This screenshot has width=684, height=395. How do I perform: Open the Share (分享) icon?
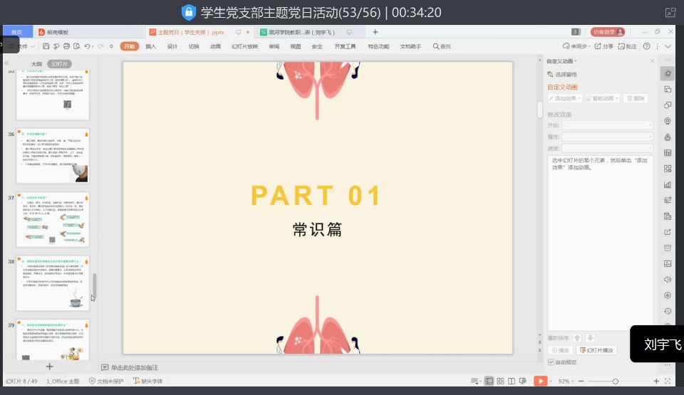coord(603,46)
